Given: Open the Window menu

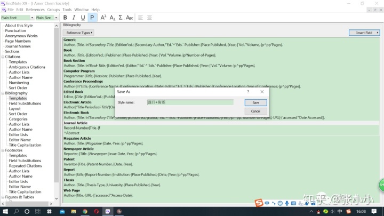Looking at the screenshot, I should click(81, 10).
